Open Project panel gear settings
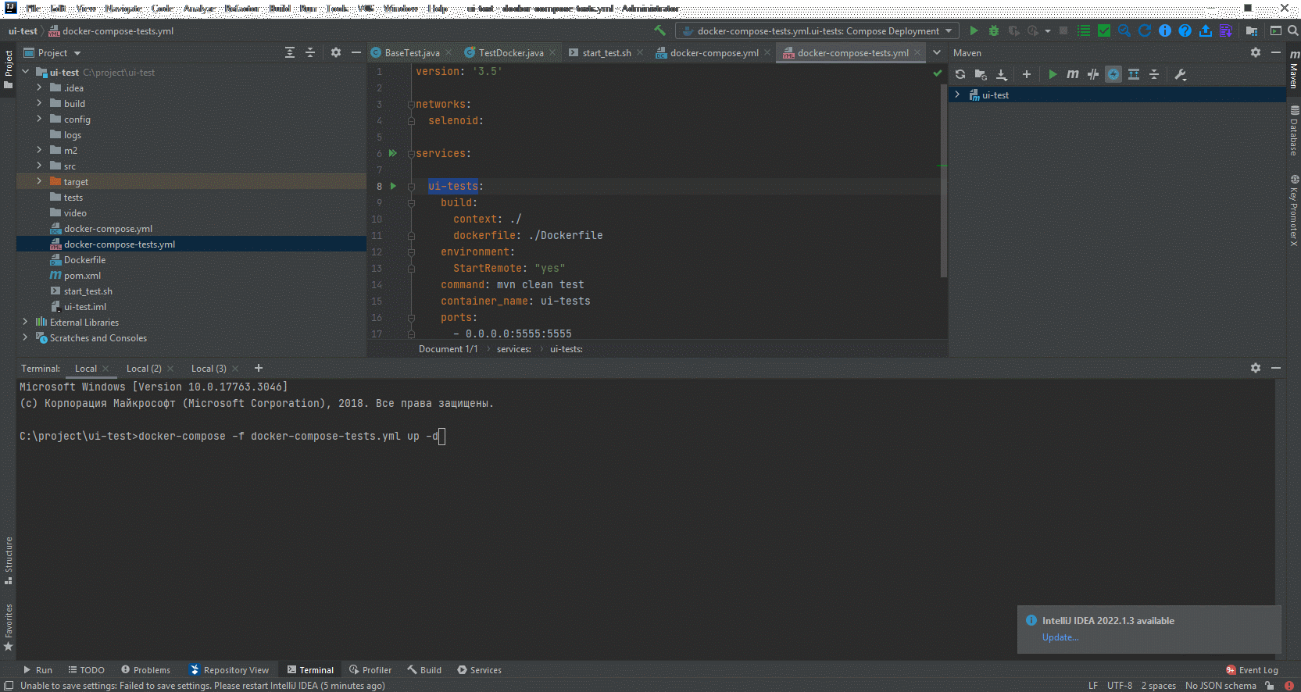The image size is (1301, 692). [x=336, y=52]
